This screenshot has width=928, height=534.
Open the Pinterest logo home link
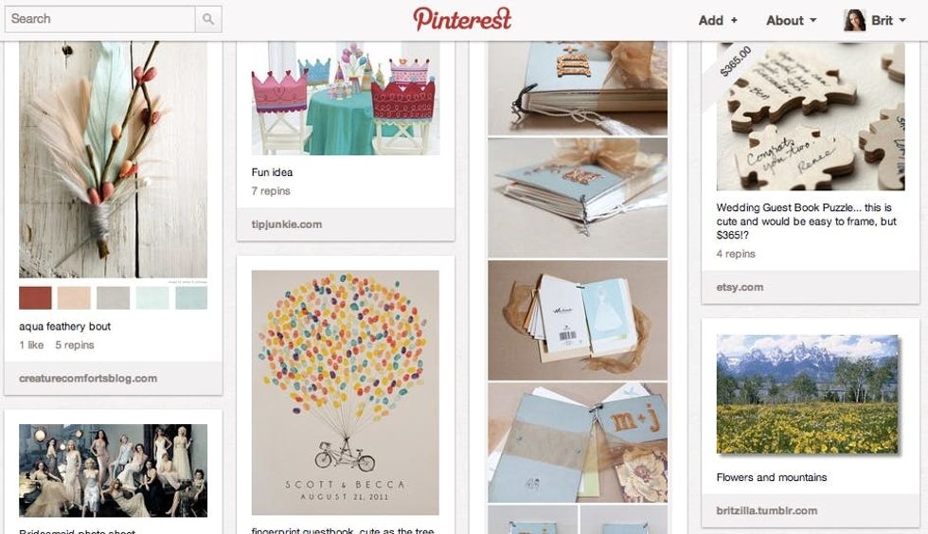pos(462,19)
